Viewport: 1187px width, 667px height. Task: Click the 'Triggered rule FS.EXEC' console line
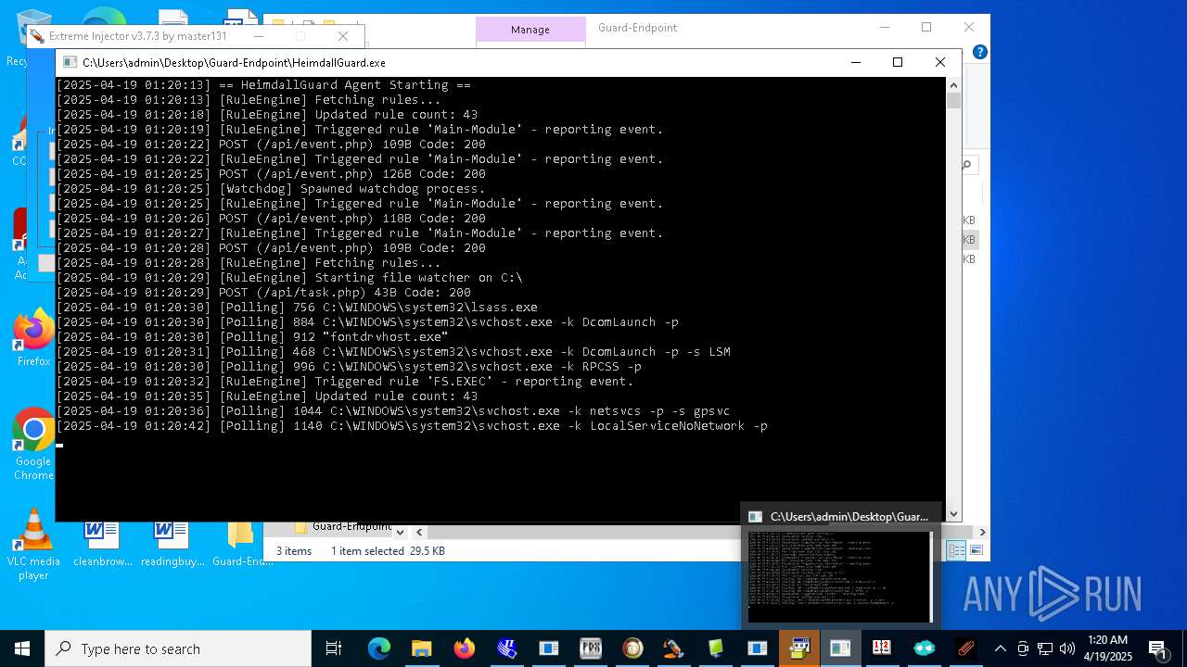tap(345, 382)
